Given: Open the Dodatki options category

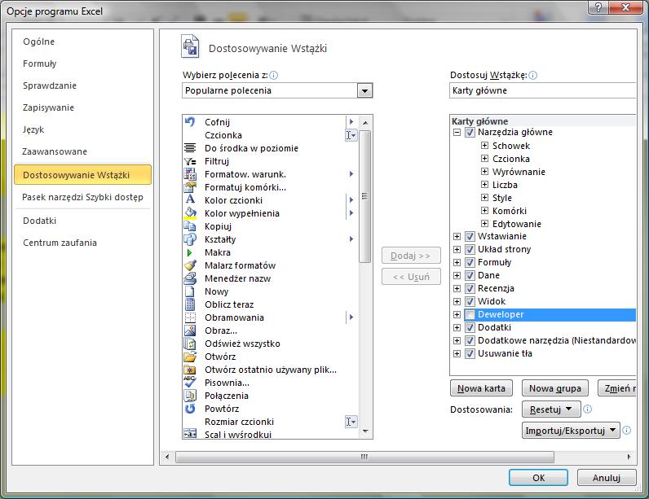Looking at the screenshot, I should pyautogui.click(x=39, y=221).
